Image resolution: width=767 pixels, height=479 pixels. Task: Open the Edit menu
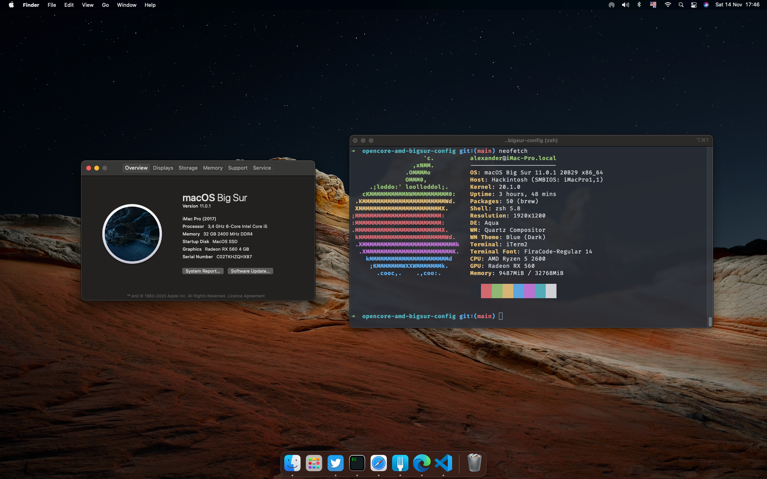pyautogui.click(x=69, y=5)
